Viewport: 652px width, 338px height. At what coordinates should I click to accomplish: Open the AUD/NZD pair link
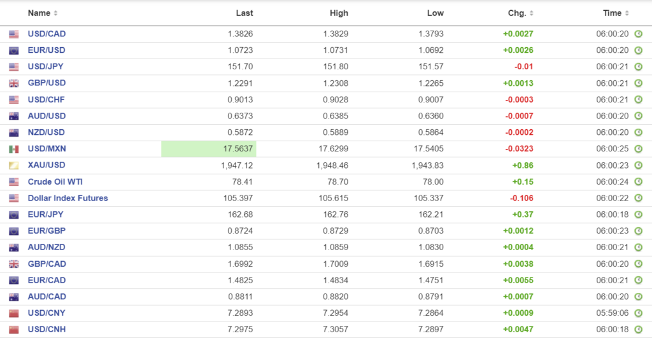46,248
